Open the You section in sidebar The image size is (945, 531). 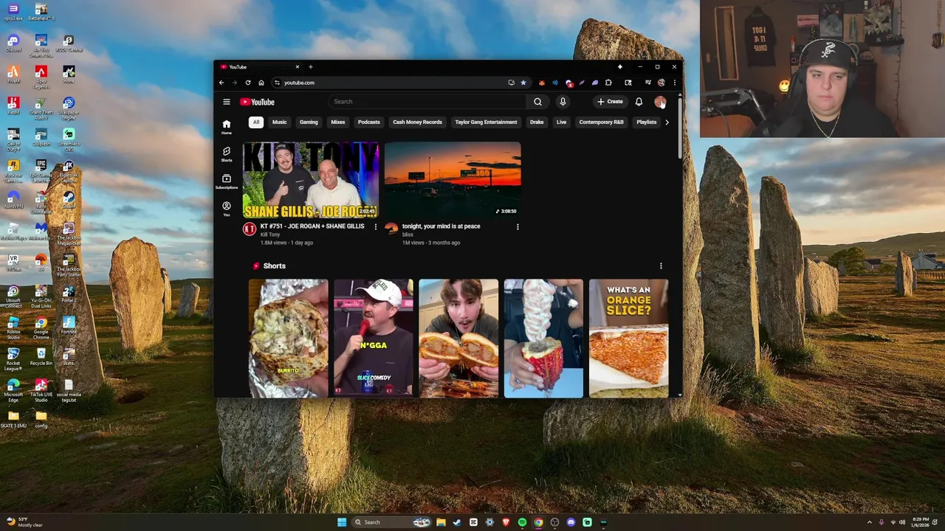pyautogui.click(x=227, y=209)
